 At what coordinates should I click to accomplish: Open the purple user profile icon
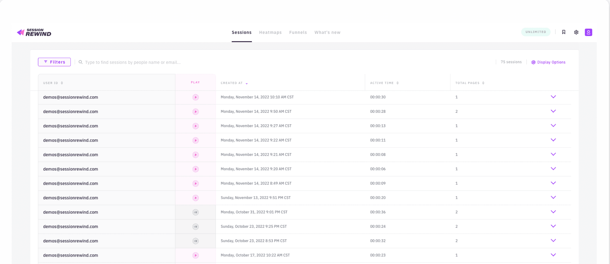pyautogui.click(x=588, y=32)
